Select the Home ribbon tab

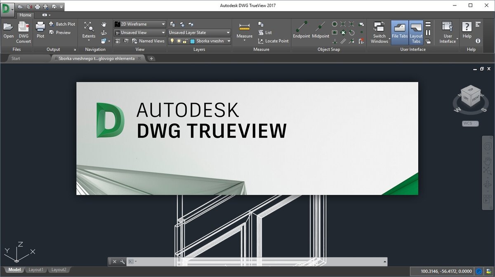click(25, 15)
